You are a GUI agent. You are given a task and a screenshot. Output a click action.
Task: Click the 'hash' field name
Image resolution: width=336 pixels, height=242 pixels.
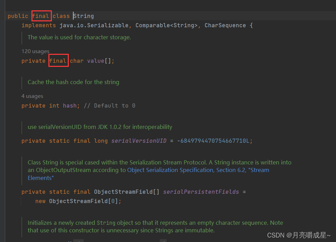coord(69,105)
